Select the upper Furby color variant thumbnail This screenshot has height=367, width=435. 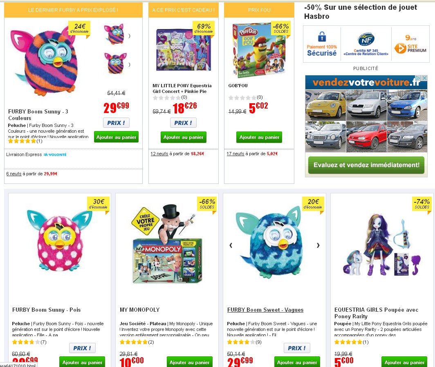tap(114, 34)
